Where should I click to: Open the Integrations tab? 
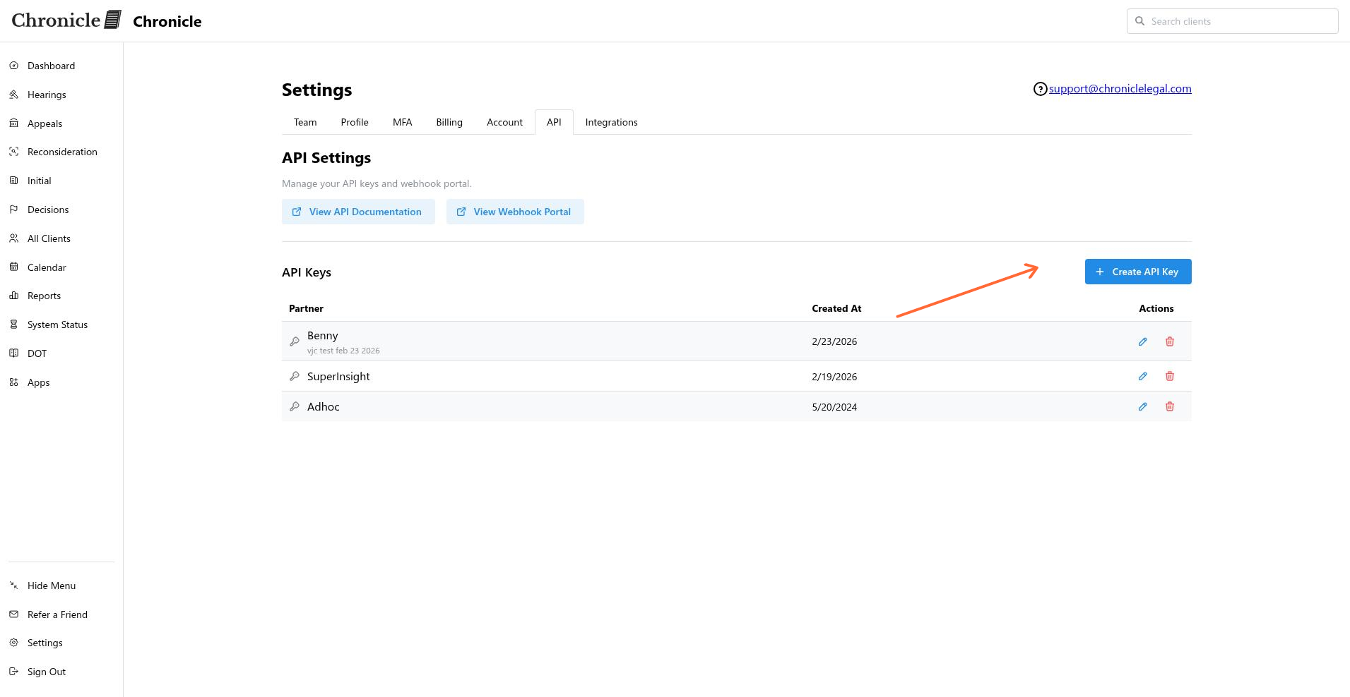[x=611, y=122]
